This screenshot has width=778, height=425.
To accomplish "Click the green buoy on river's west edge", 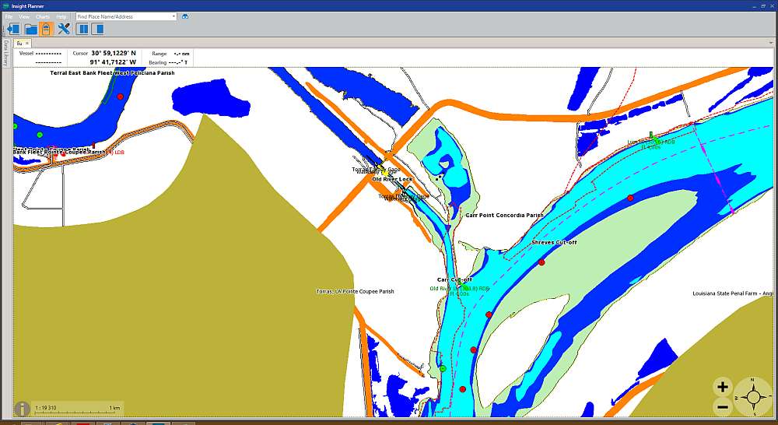I will [443, 368].
